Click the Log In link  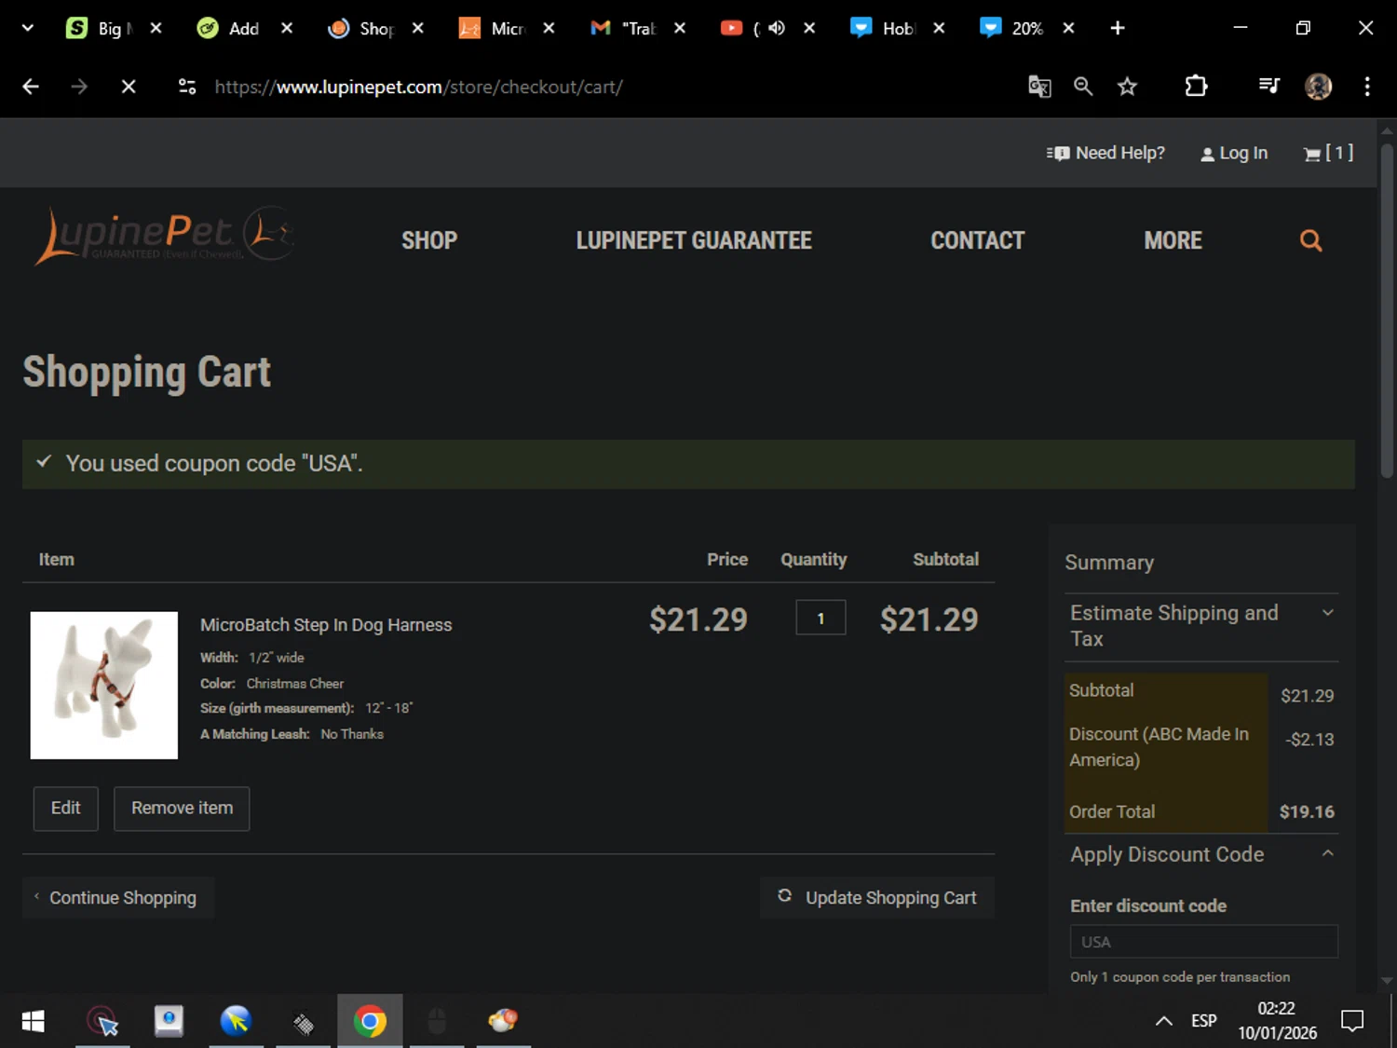pos(1234,153)
